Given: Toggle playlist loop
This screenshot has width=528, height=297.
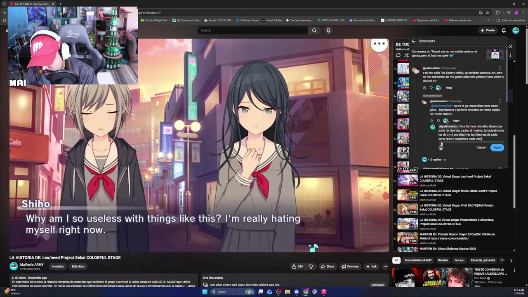Looking at the screenshot, I should (398, 55).
